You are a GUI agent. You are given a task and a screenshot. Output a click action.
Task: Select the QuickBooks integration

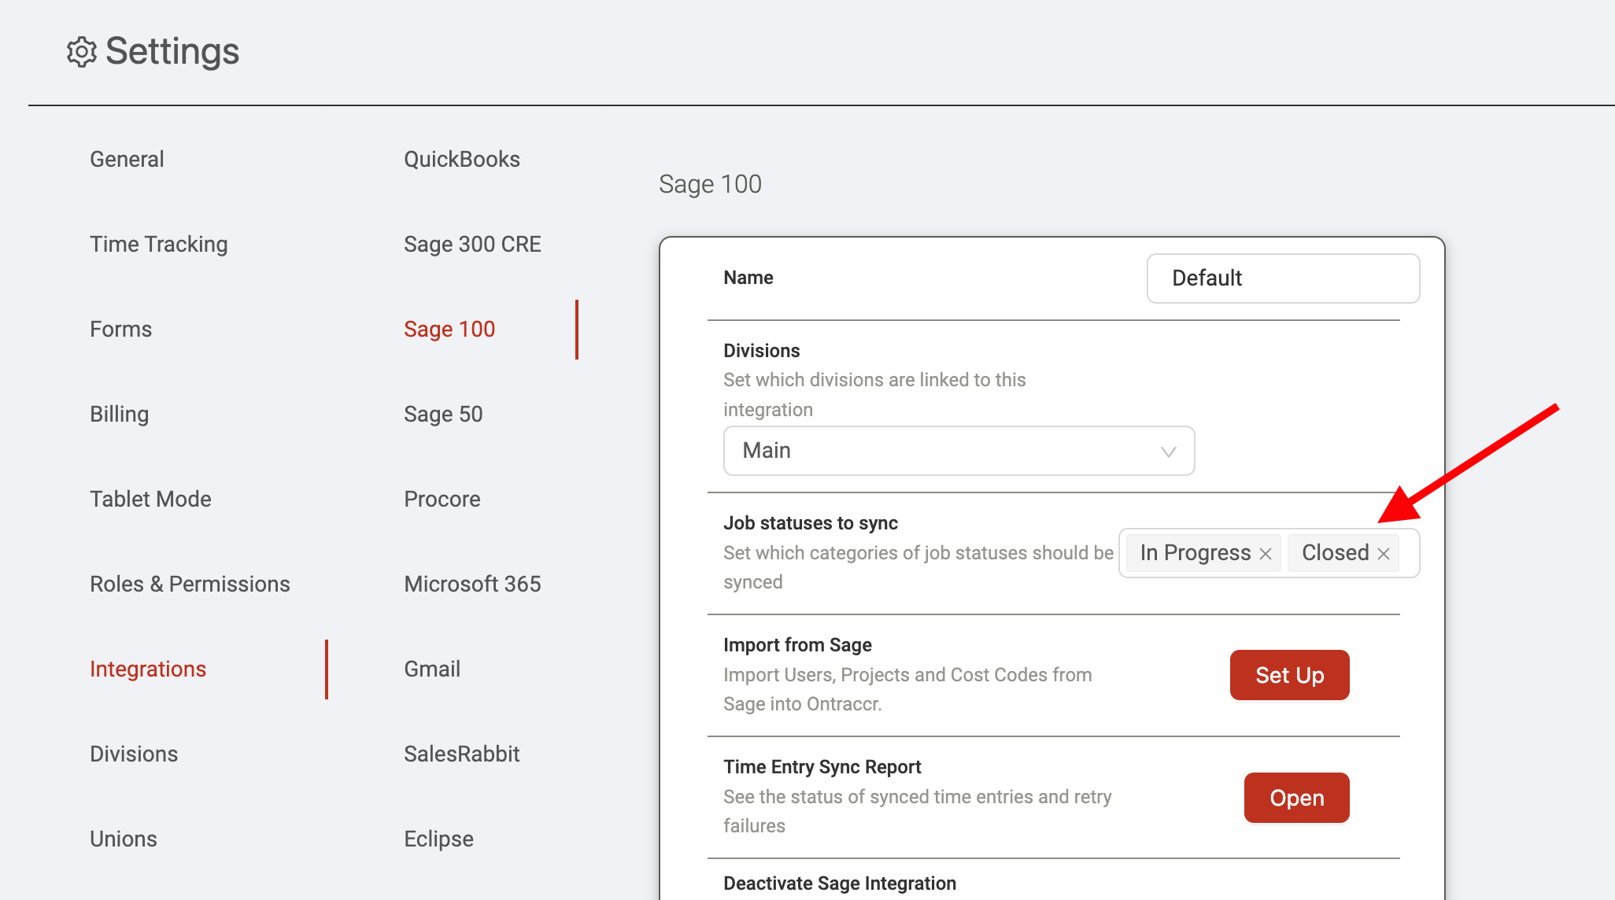coord(462,159)
